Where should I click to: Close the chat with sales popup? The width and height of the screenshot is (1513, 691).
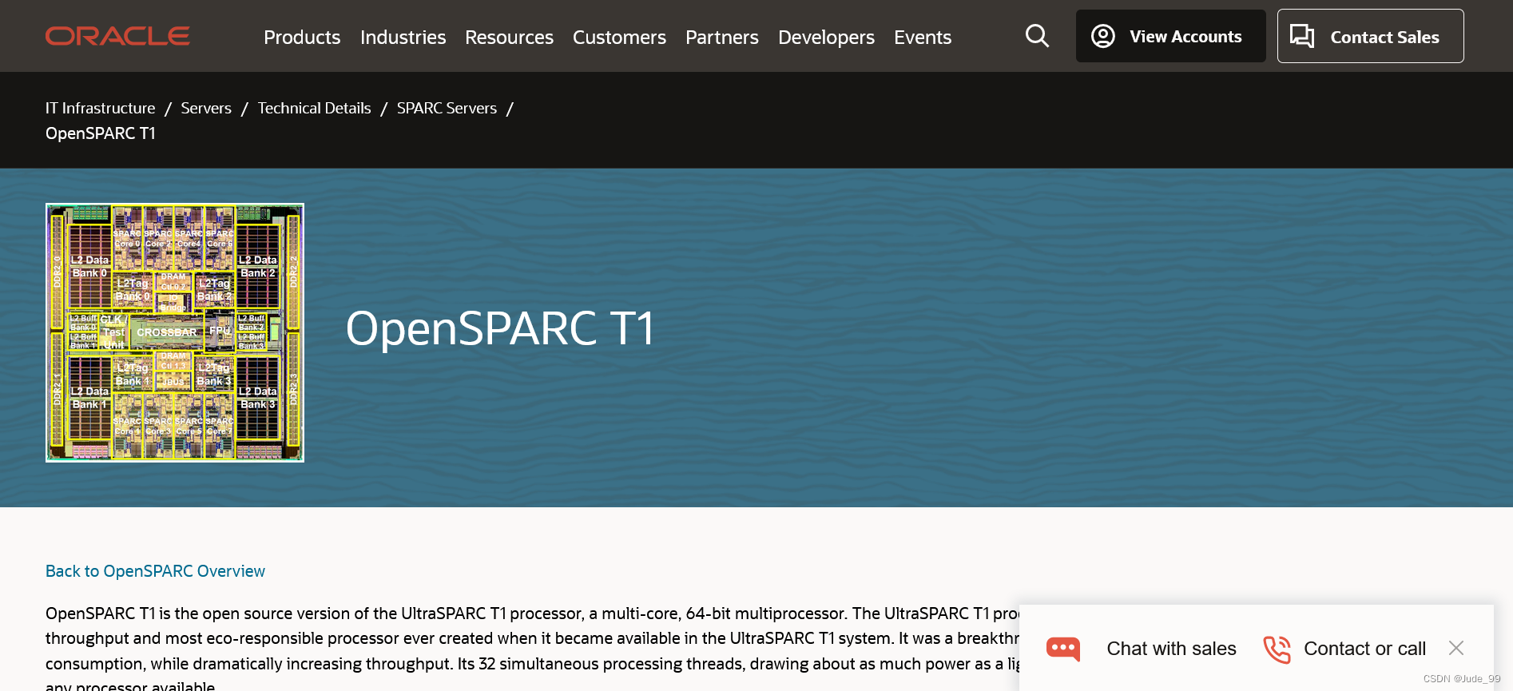tap(1456, 648)
